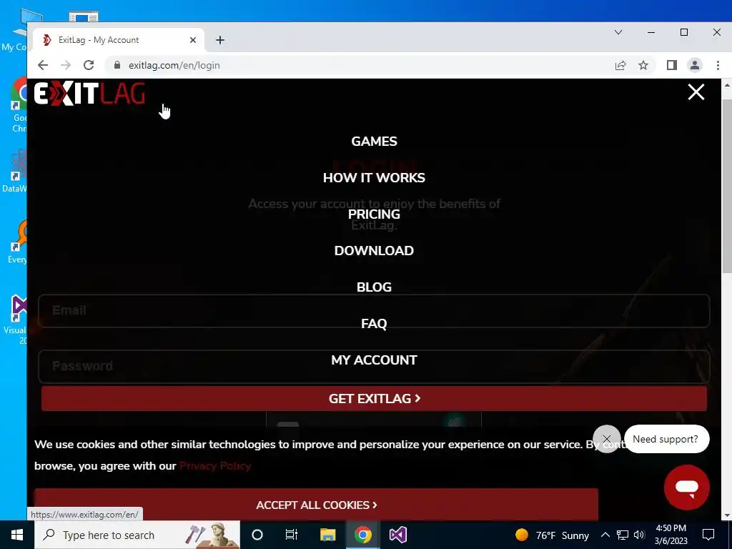Close the ExitLag tab
Screen dimensions: 732x549
pyautogui.click(x=193, y=40)
